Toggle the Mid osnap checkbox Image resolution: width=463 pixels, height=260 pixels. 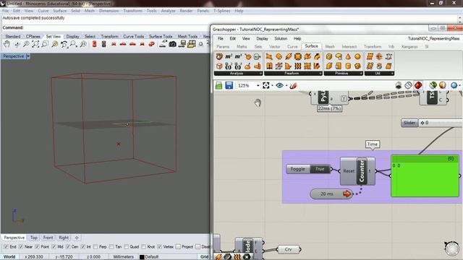[54, 247]
